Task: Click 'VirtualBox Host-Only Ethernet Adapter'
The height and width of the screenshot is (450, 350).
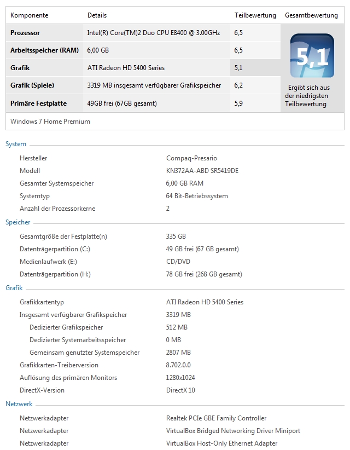Action: [x=221, y=443]
